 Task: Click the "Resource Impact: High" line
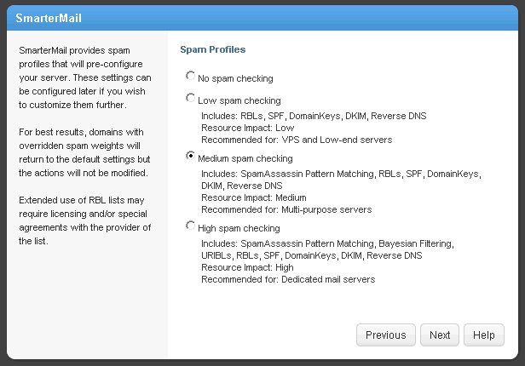(248, 266)
